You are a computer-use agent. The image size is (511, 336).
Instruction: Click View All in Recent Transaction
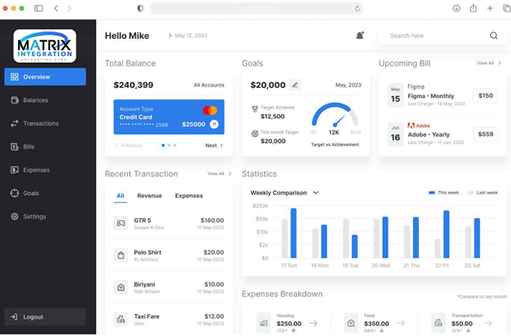(219, 174)
